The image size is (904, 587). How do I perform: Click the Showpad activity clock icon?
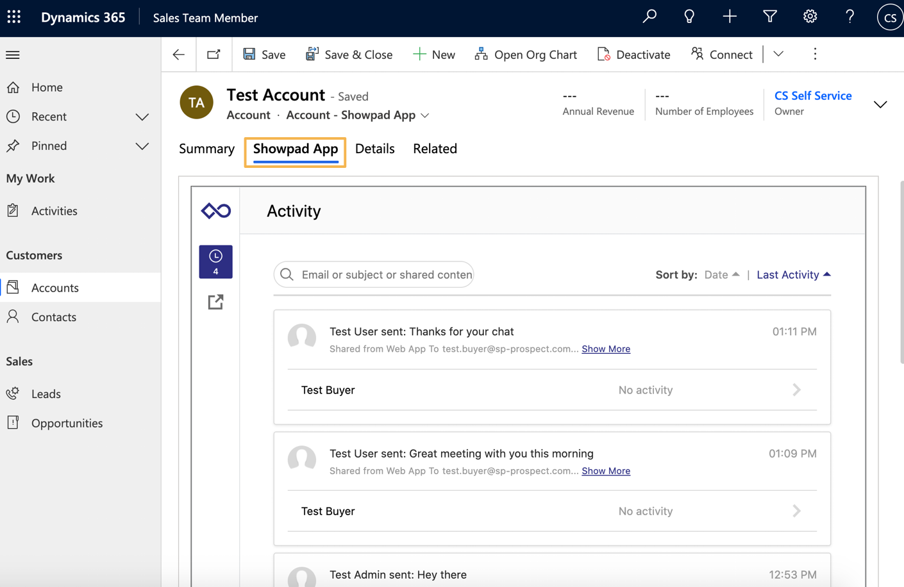(x=215, y=261)
